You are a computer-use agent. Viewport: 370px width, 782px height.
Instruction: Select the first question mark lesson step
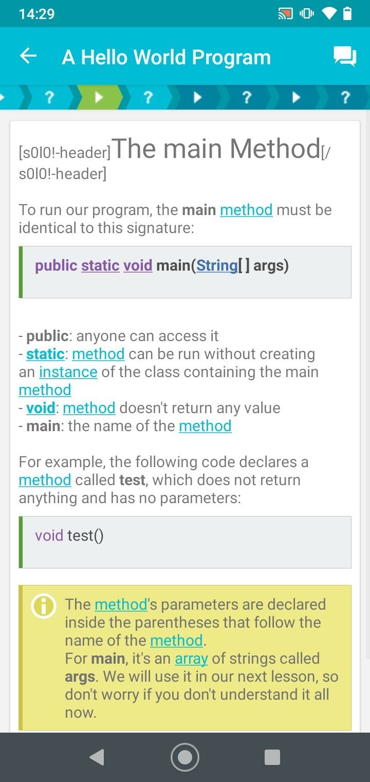[x=49, y=97]
